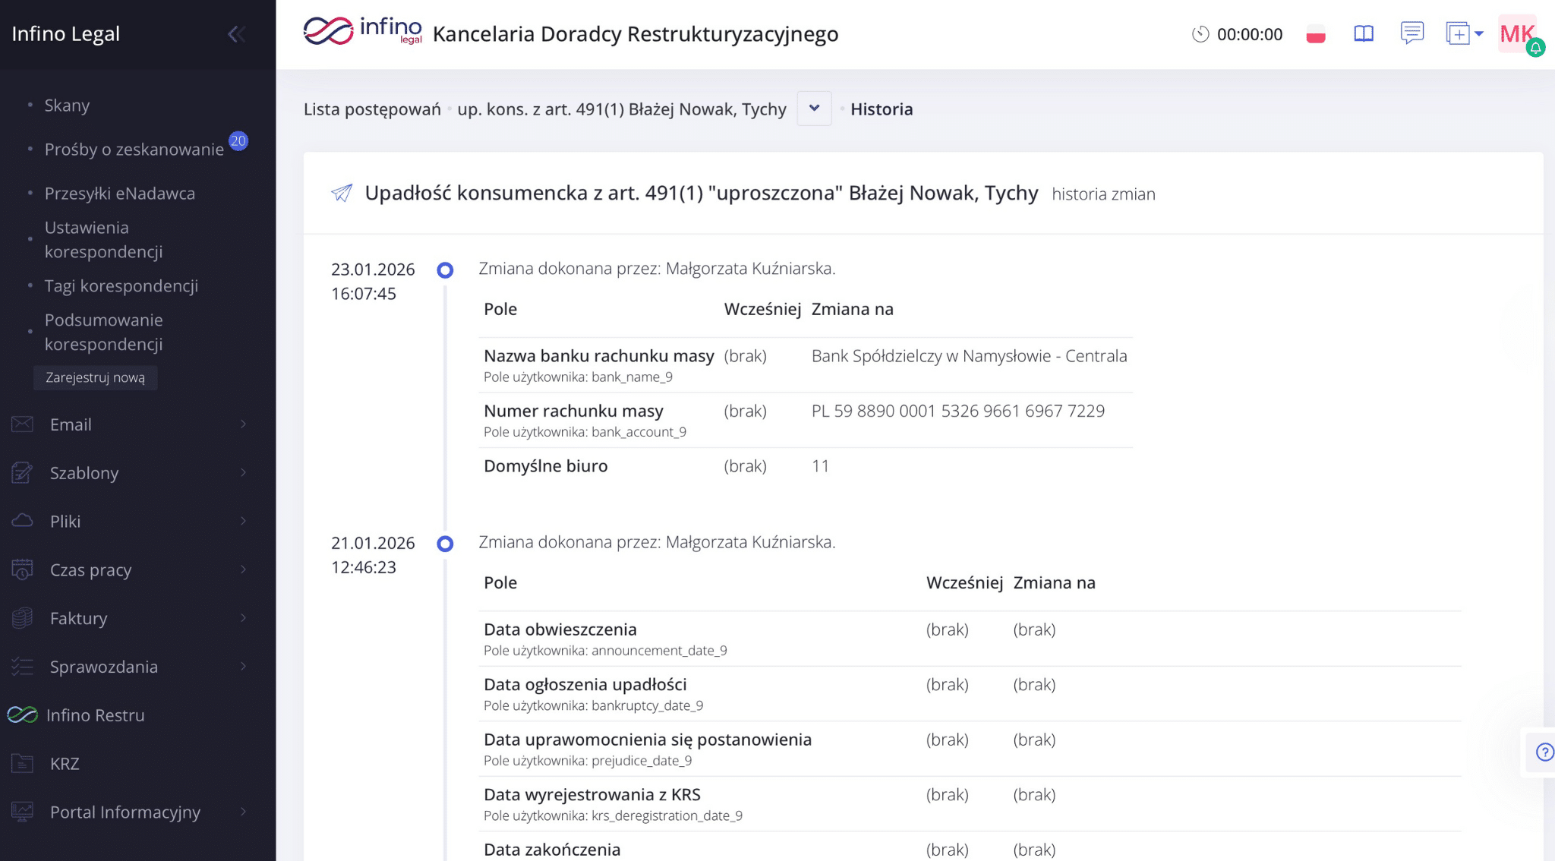Viewport: 1555px width, 861px height.
Task: Open Sprawozdania sidebar menu
Action: (x=103, y=667)
